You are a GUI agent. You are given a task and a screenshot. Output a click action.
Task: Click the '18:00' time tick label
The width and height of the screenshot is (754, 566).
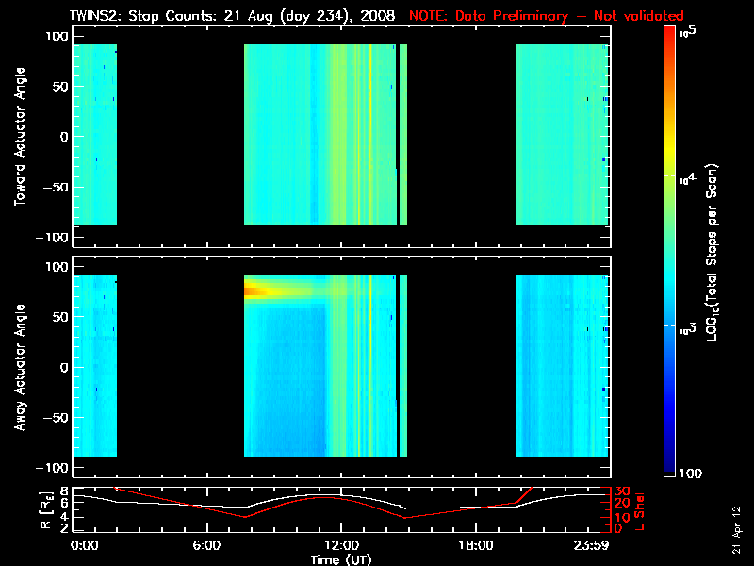point(476,546)
